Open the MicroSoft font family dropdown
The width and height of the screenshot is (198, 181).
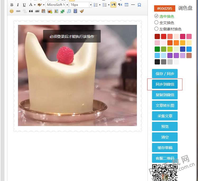click(x=57, y=5)
